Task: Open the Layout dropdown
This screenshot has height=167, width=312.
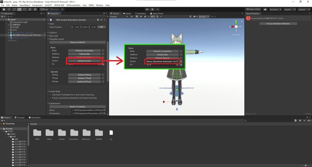Action: click(303, 9)
